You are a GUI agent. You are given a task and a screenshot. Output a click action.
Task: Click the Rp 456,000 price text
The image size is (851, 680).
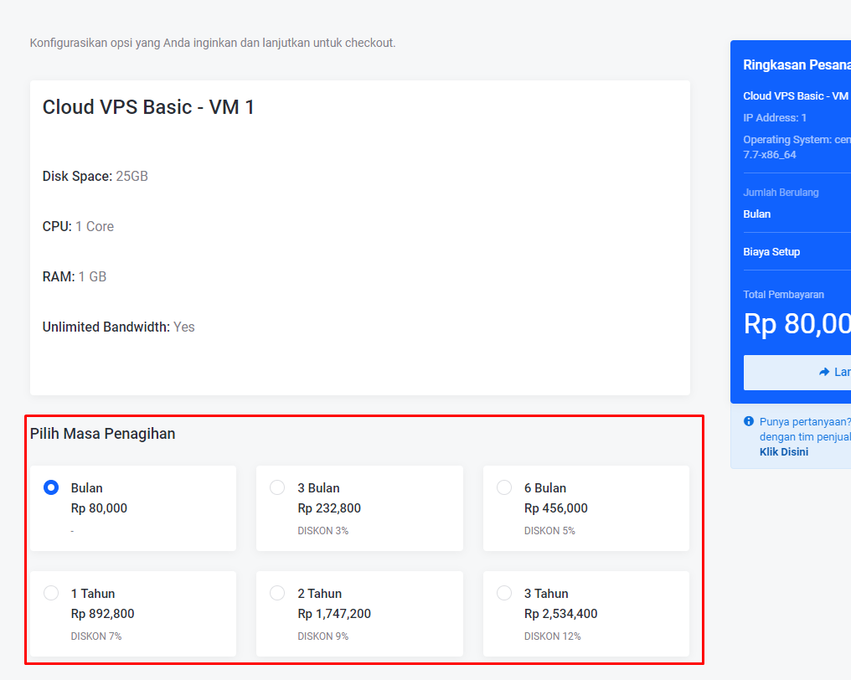556,508
